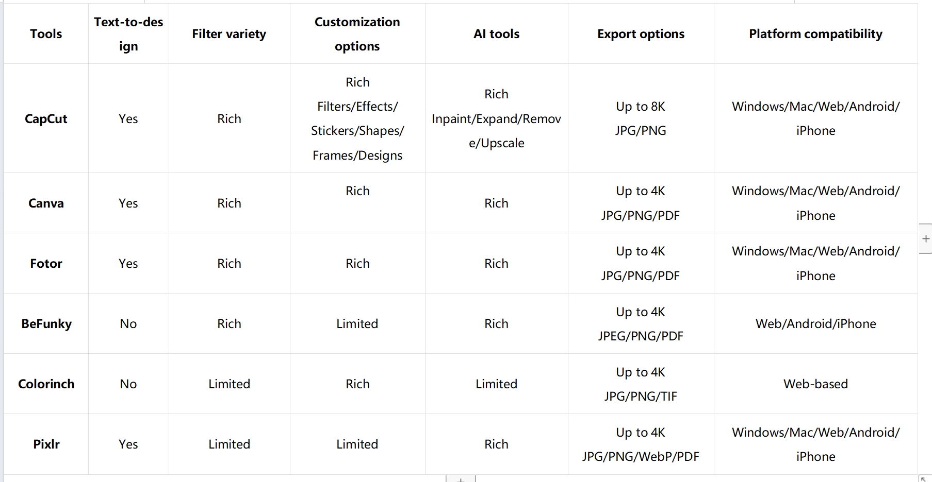Click the "Filter variety" header cell
This screenshot has height=482, width=932.
(229, 34)
